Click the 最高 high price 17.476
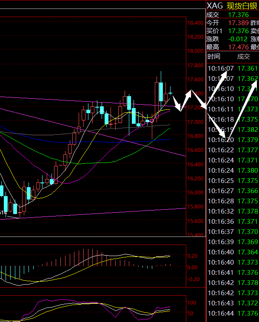Screen dimensions: 259x322 click(239, 47)
